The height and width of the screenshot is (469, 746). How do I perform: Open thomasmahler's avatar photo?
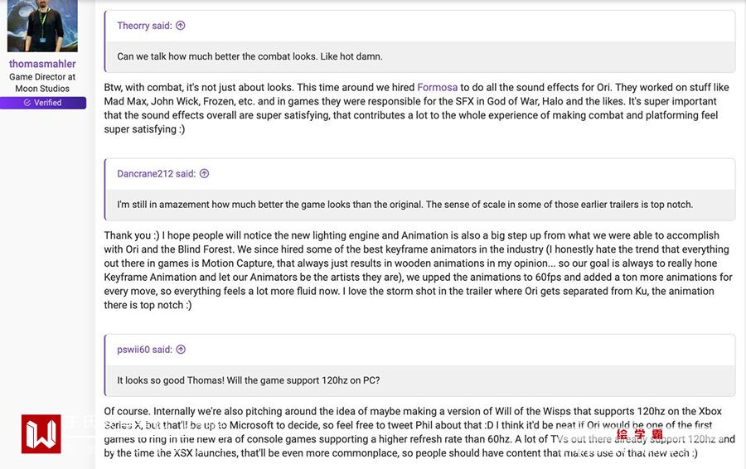42,25
